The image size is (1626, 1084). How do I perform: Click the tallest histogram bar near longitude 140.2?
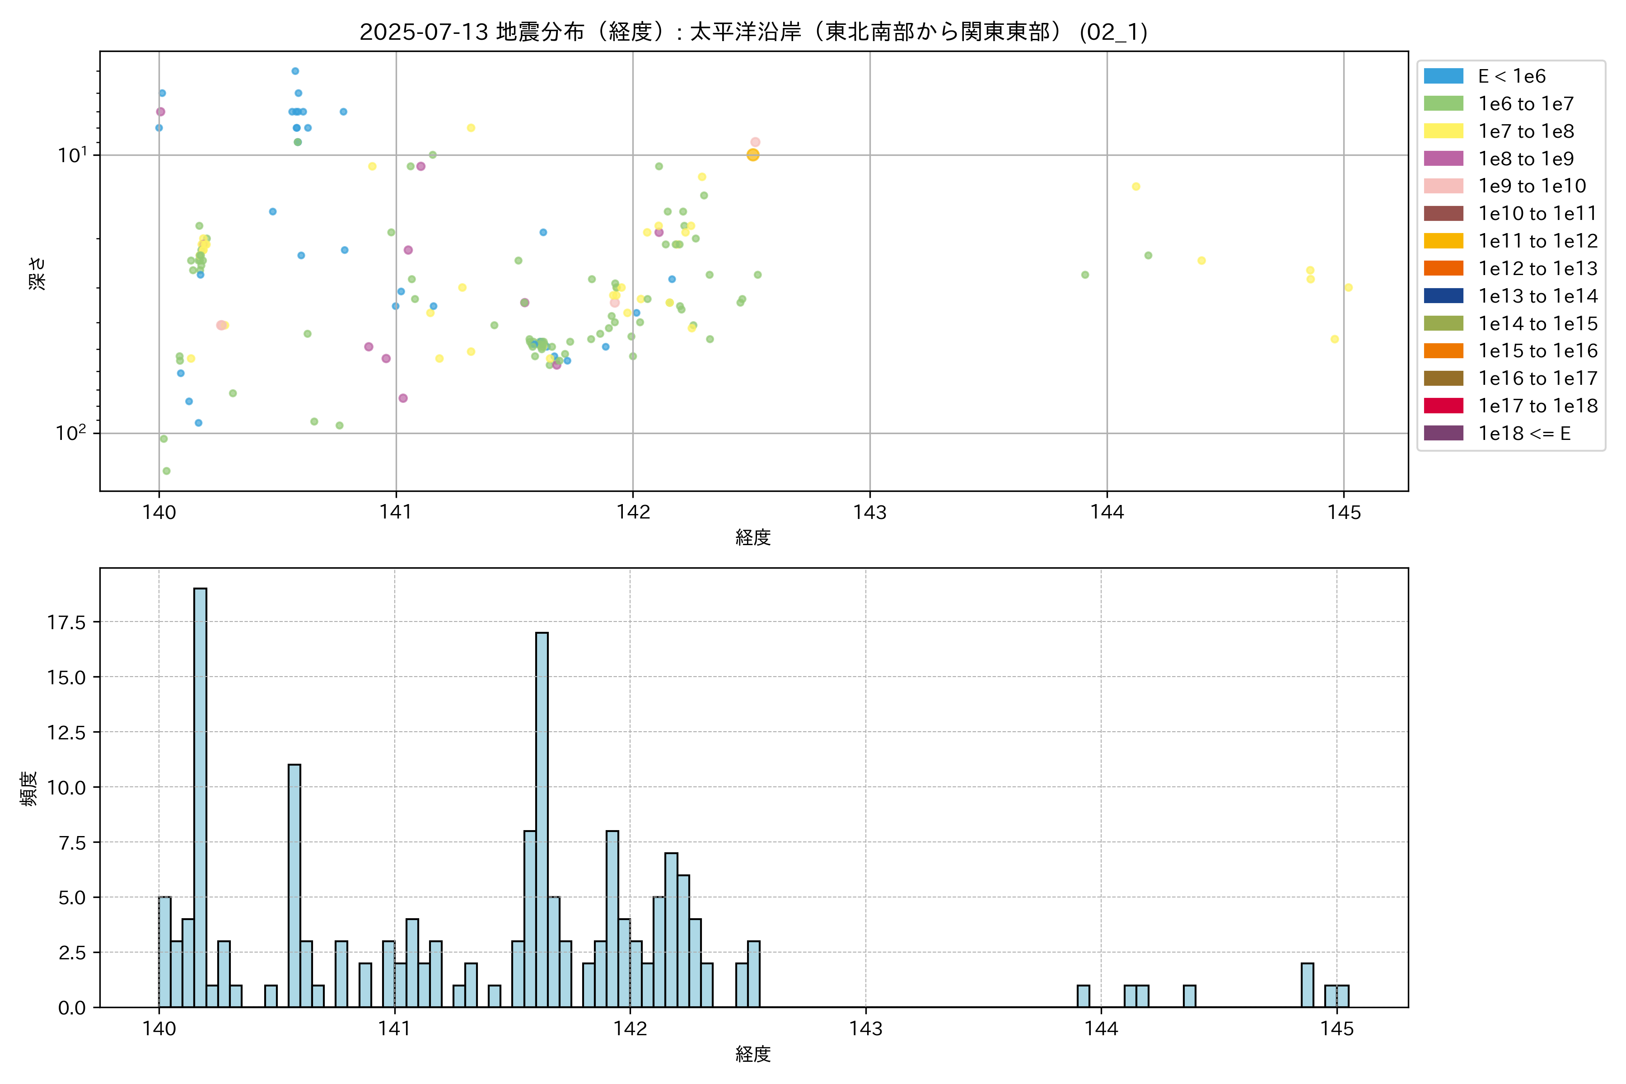pos(201,795)
